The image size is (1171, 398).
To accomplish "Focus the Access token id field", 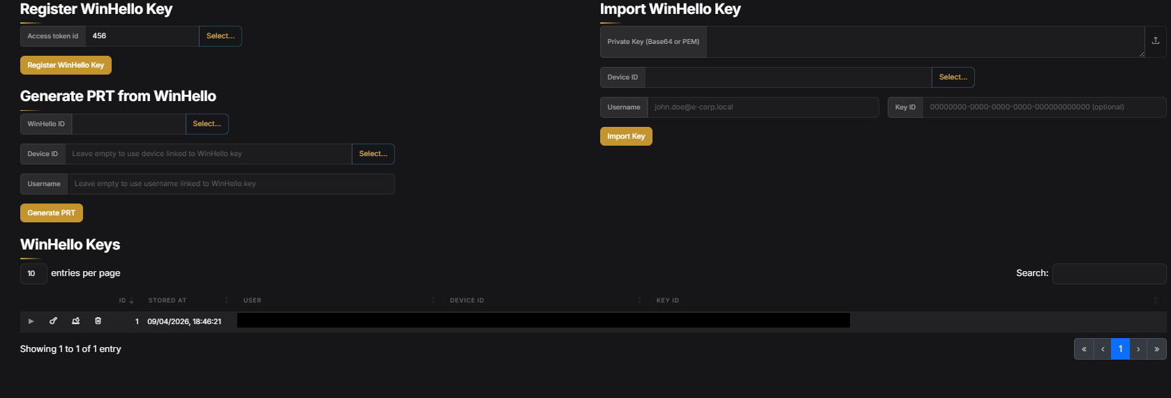I will tap(142, 36).
